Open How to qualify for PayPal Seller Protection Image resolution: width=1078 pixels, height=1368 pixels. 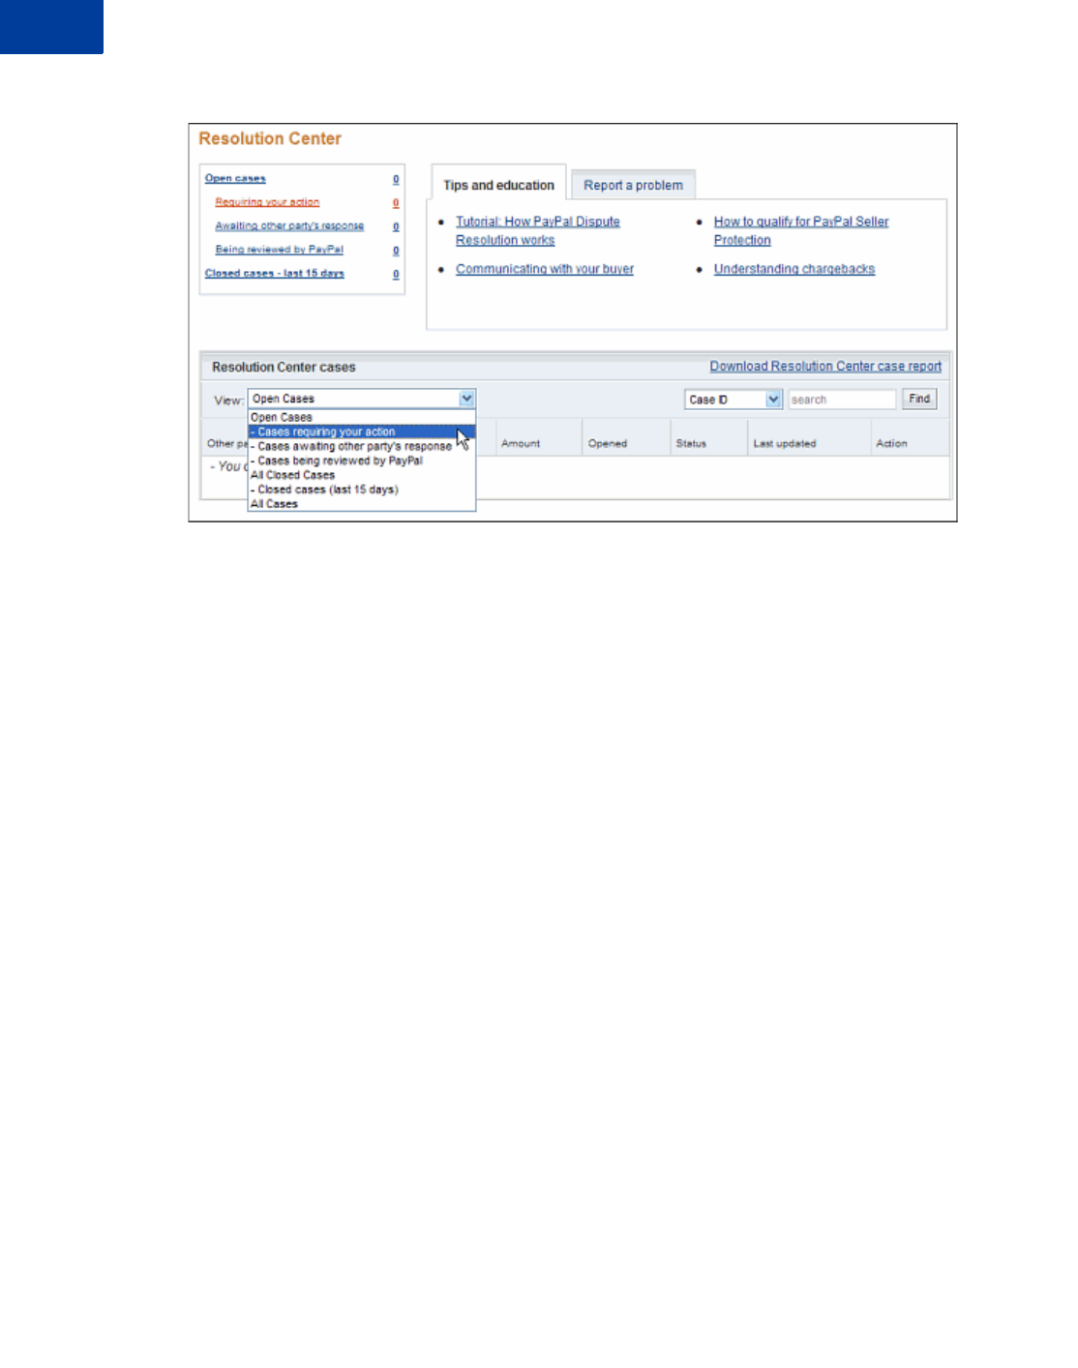(801, 230)
